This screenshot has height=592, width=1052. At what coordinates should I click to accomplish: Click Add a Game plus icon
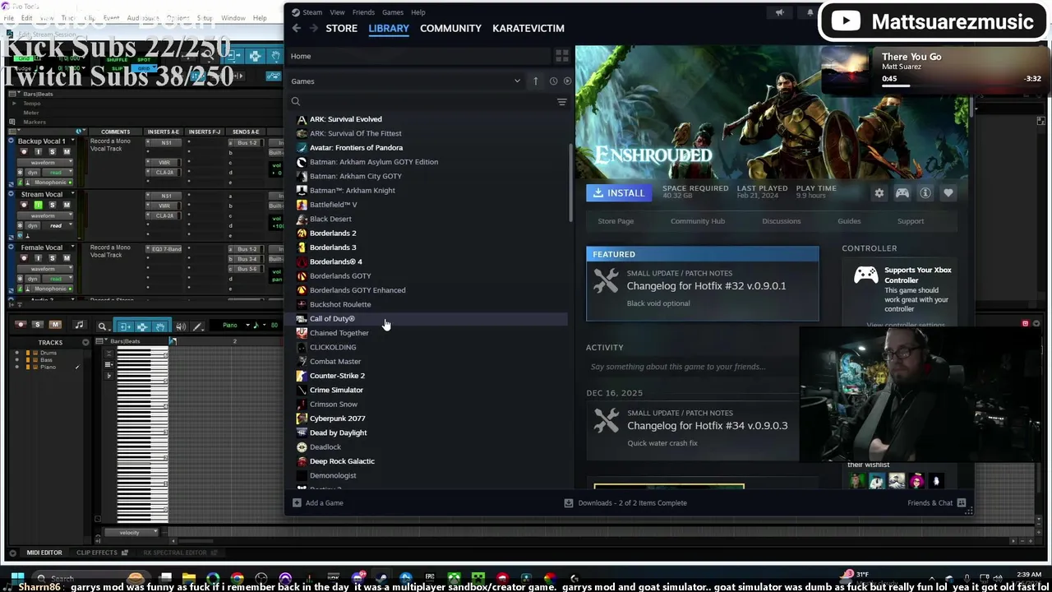click(297, 502)
